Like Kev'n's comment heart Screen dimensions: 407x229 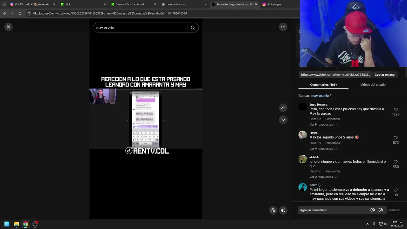(396, 190)
